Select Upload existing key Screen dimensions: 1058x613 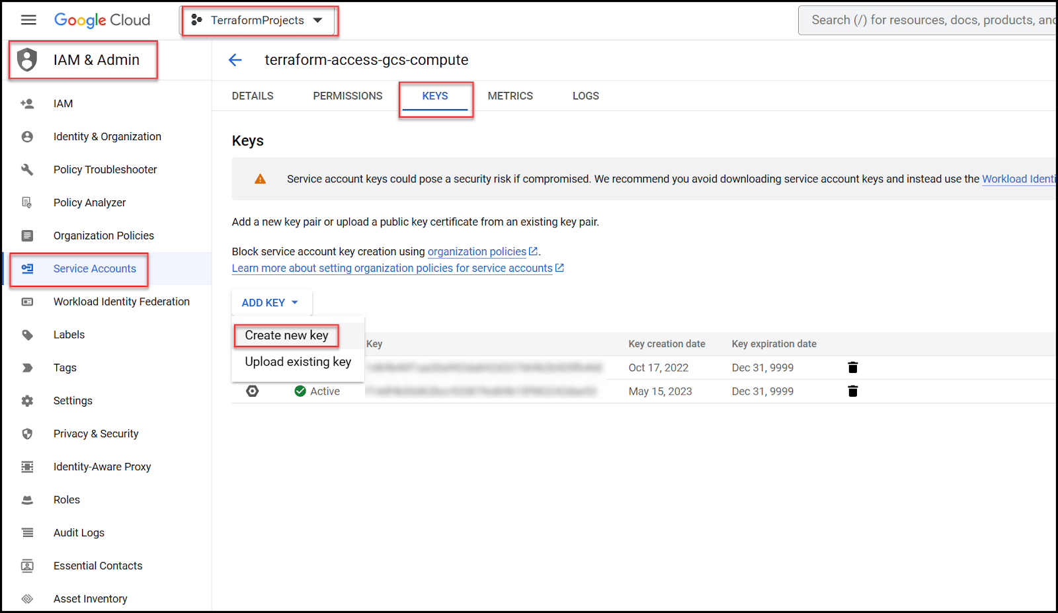tap(297, 362)
